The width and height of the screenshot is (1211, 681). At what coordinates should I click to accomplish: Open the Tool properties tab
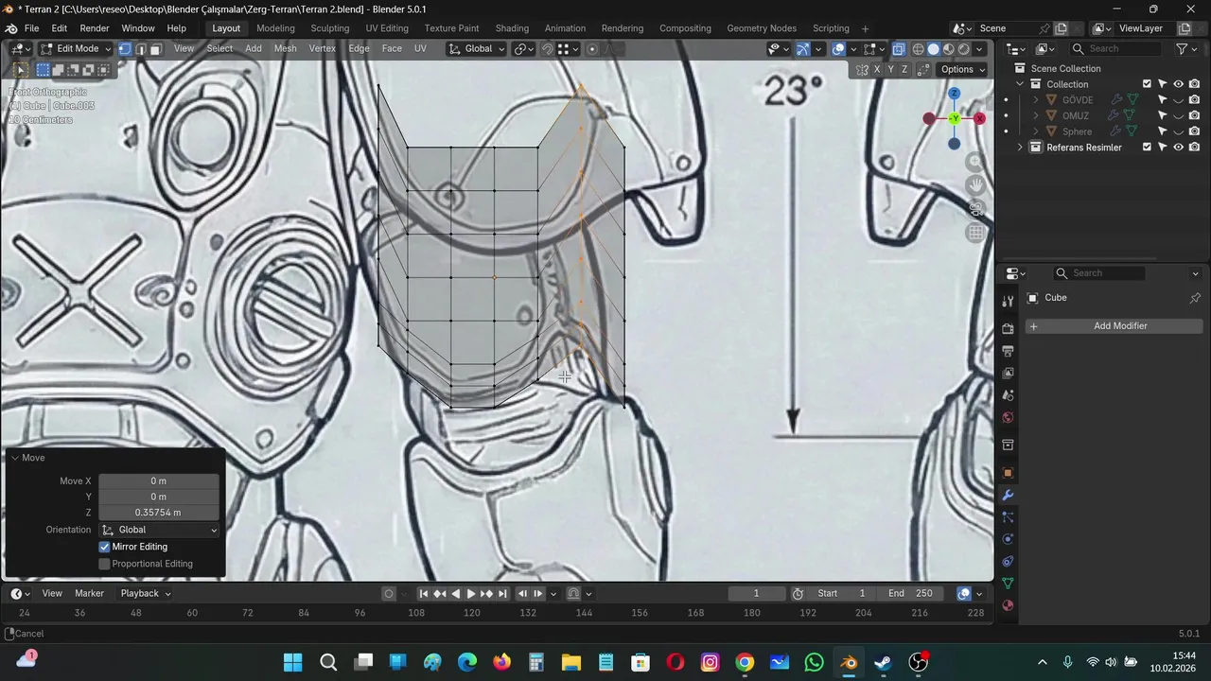pos(1008,301)
